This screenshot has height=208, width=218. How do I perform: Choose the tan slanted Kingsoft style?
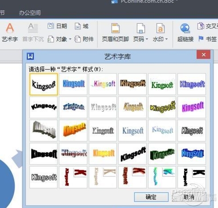click(133, 107)
